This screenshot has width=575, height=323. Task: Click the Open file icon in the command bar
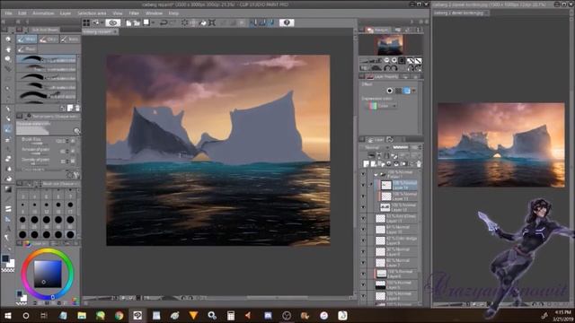coord(137,22)
